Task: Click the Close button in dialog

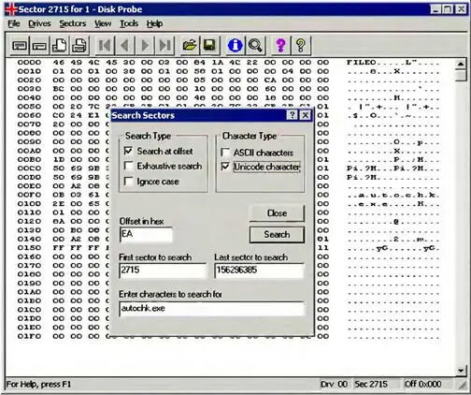Action: pyautogui.click(x=277, y=213)
